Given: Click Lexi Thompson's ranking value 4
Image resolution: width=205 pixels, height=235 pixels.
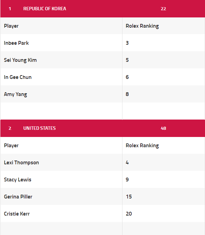Looking at the screenshot, I should [x=127, y=163].
